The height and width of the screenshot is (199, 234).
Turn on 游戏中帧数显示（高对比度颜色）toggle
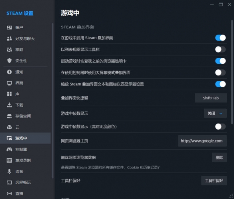pyautogui.click(x=220, y=126)
